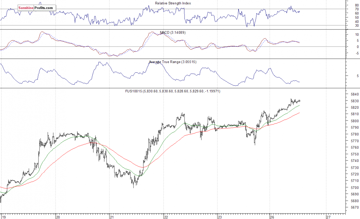360x219 pixels.
Task: Select the 5800 price axis label
Action: 349,121
